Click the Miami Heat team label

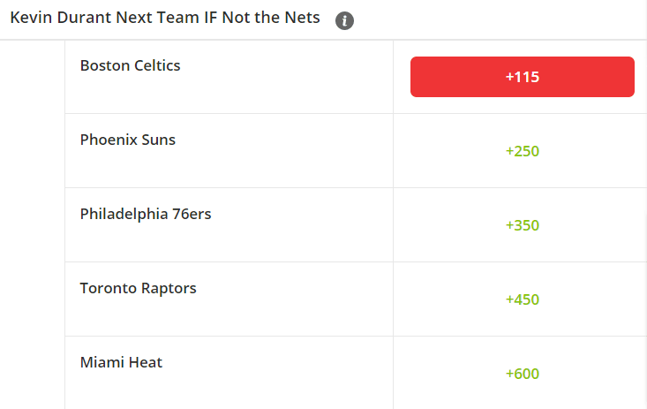click(x=121, y=362)
